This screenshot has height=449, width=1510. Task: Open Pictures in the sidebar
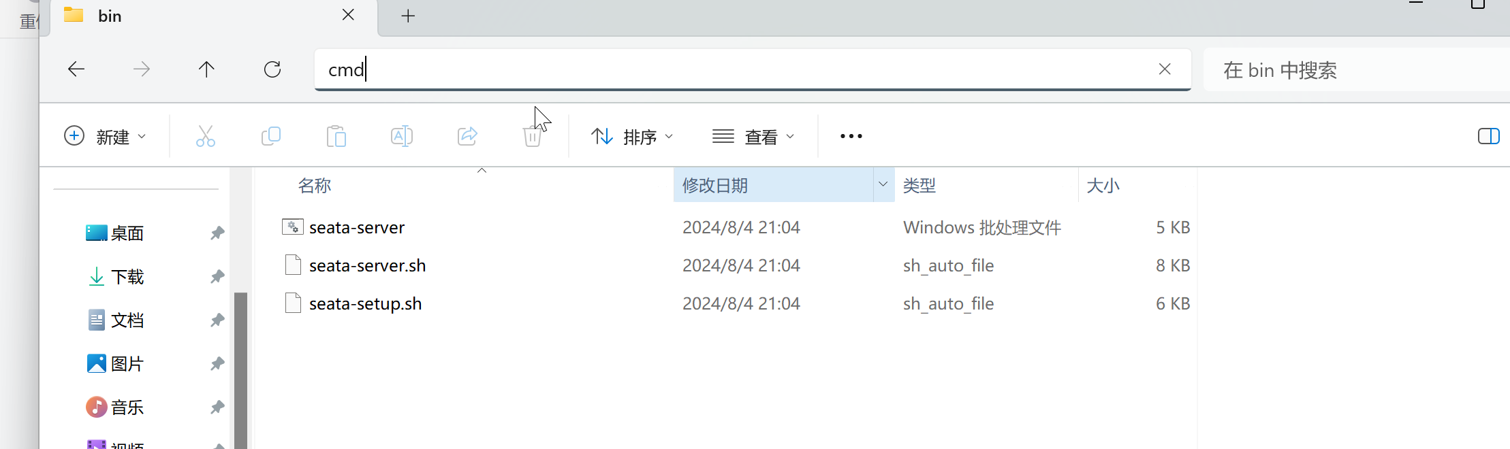tap(116, 364)
